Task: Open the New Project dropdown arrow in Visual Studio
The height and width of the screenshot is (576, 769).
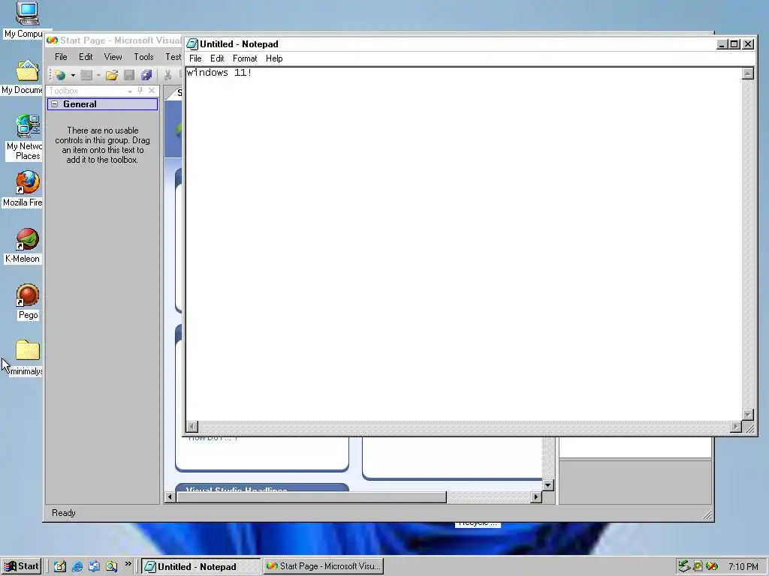Action: point(73,76)
